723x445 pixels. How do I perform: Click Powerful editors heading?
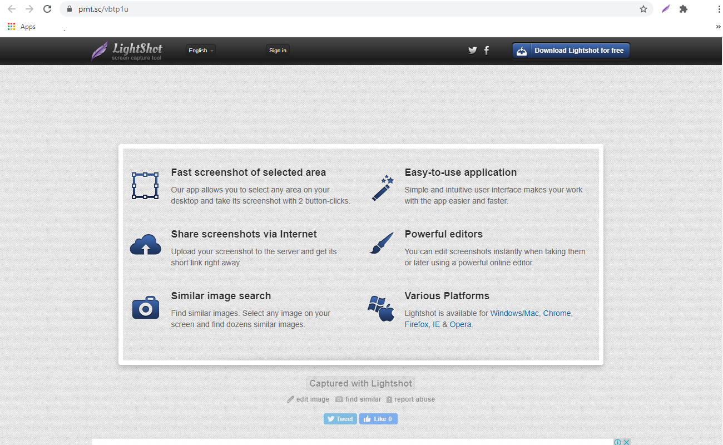(444, 234)
